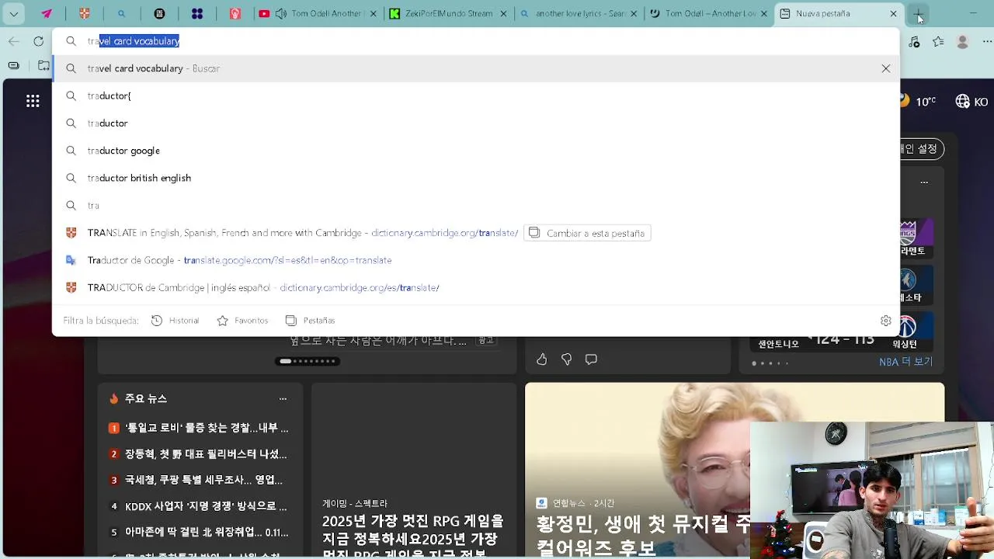The image size is (994, 559).
Task: Open Favorites star toolbar icon
Action: click(x=938, y=41)
